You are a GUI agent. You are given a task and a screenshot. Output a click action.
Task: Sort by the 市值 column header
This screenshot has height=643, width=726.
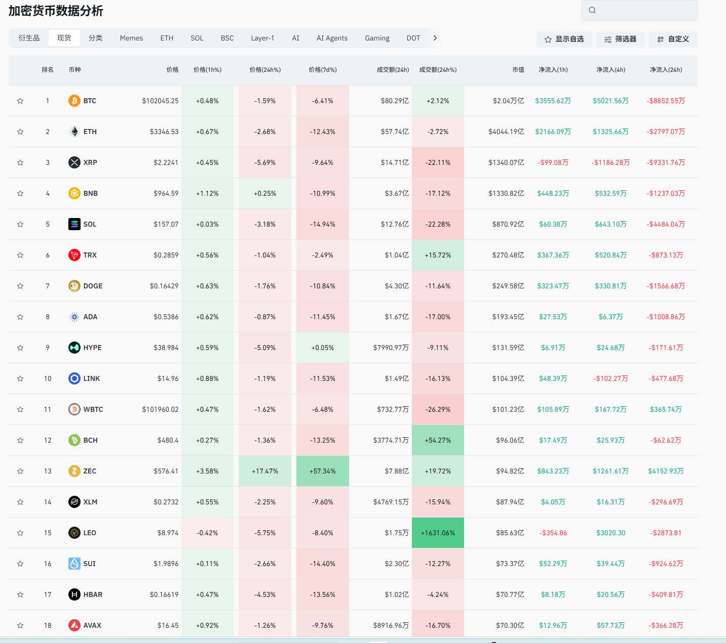[518, 70]
